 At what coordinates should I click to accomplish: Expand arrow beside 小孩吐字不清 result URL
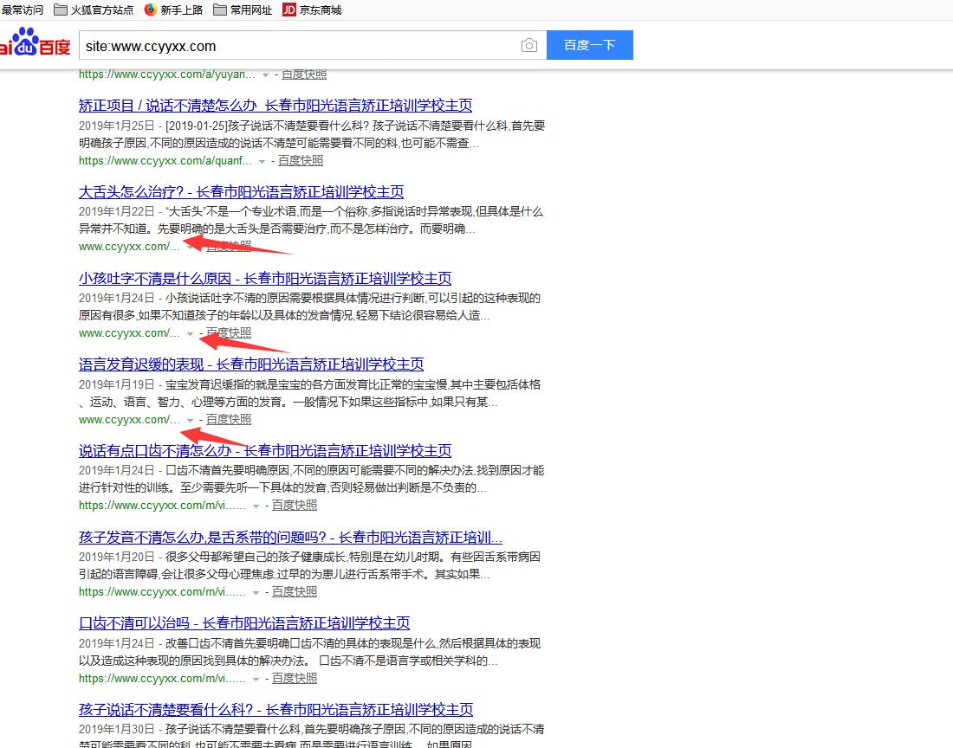coord(190,333)
